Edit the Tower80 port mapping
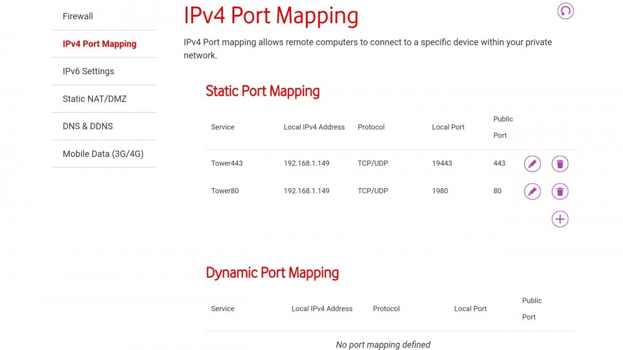Image resolution: width=623 pixels, height=350 pixels. 532,191
